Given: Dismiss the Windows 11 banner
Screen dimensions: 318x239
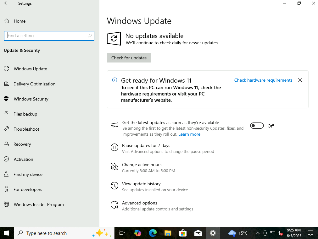Looking at the screenshot, I should pyautogui.click(x=300, y=80).
